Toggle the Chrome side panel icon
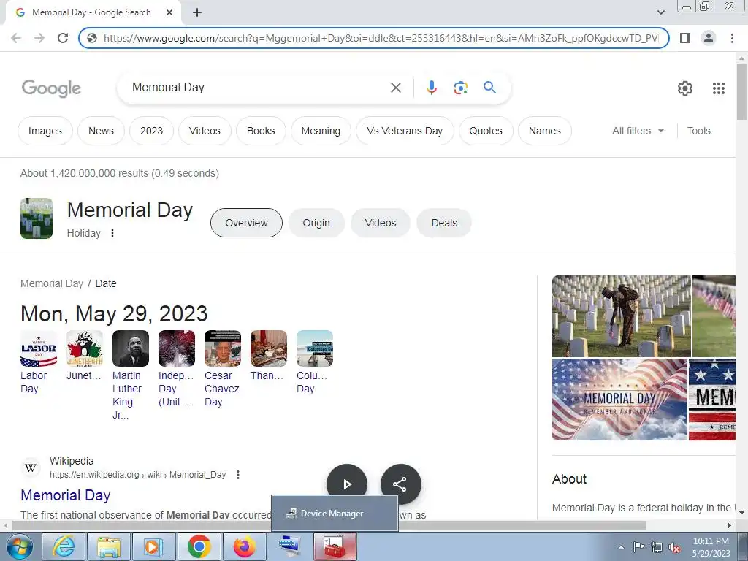 [x=685, y=38]
